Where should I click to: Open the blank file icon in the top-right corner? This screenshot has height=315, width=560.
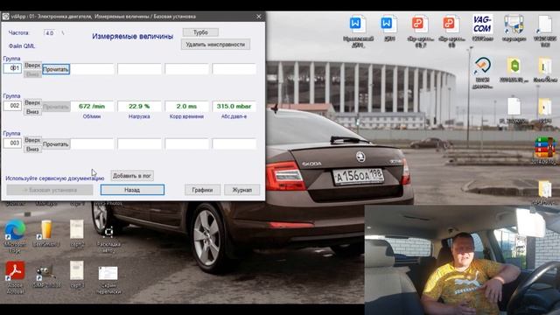point(545,31)
